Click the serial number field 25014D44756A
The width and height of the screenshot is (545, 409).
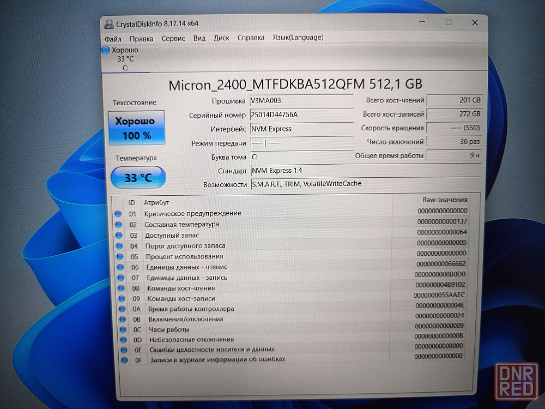pyautogui.click(x=301, y=115)
